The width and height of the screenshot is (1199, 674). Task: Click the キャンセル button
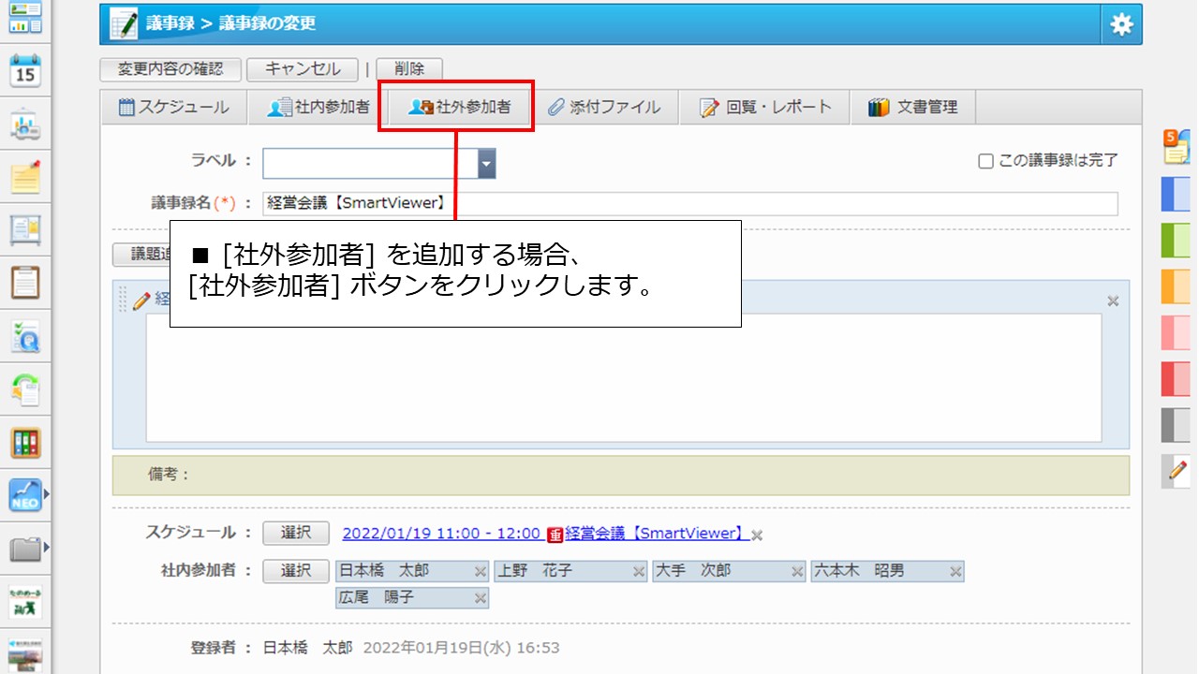[303, 68]
